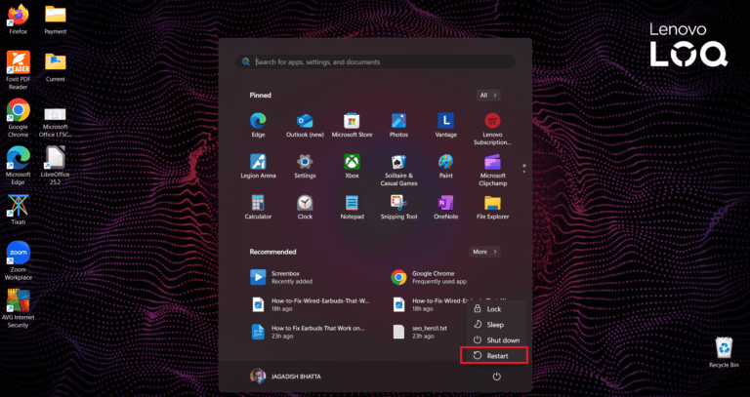This screenshot has height=397, width=750.
Task: Select Google Chrome desktop shortcut
Action: [x=19, y=118]
